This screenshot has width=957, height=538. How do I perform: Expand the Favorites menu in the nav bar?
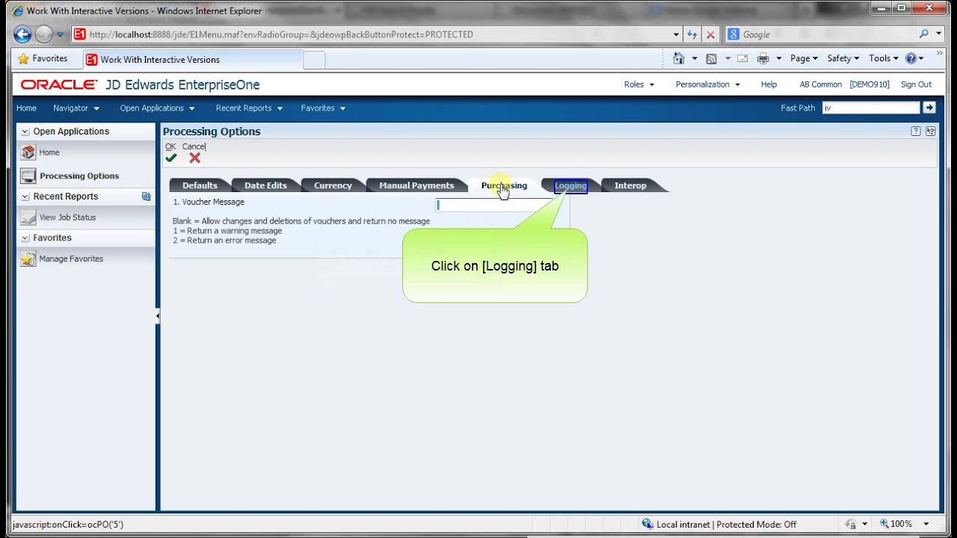[x=323, y=108]
